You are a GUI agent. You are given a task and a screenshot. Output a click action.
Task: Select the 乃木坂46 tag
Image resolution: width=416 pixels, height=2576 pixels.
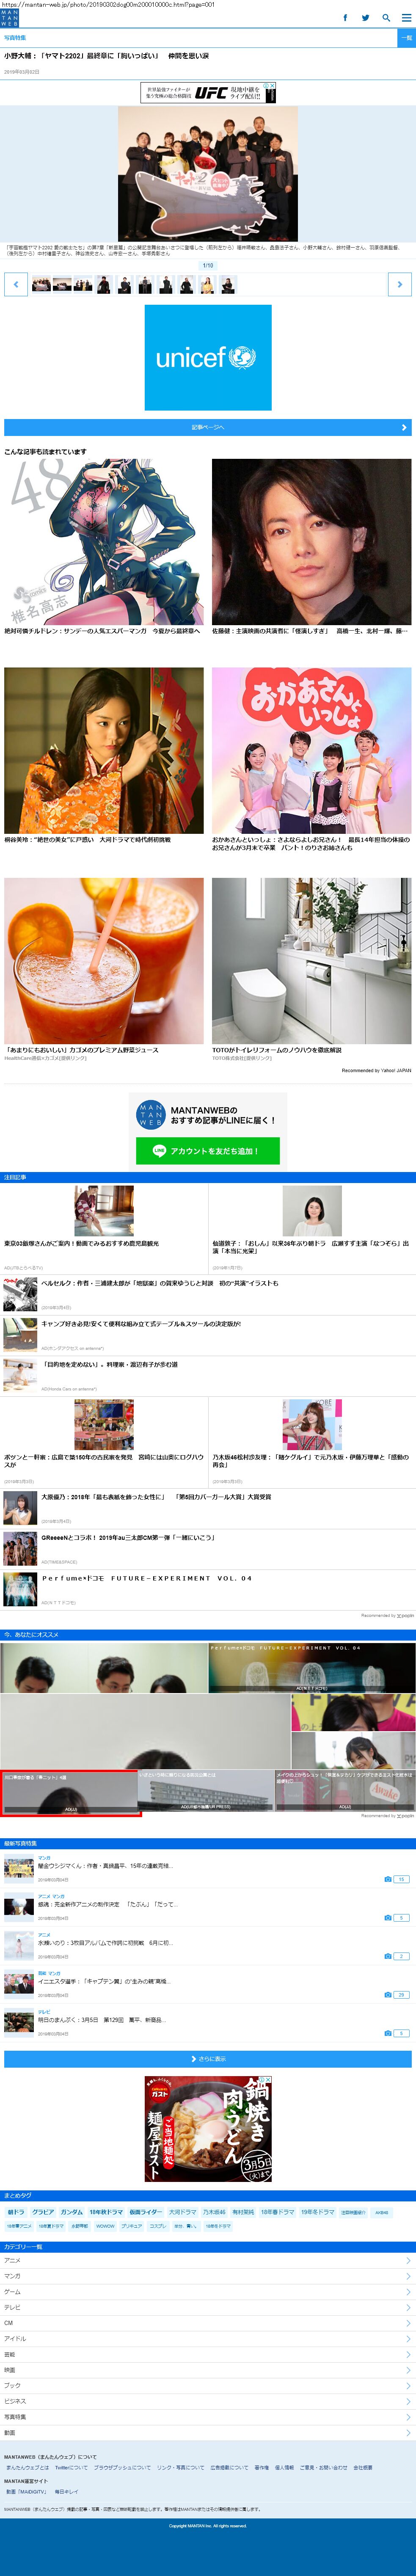[214, 2212]
